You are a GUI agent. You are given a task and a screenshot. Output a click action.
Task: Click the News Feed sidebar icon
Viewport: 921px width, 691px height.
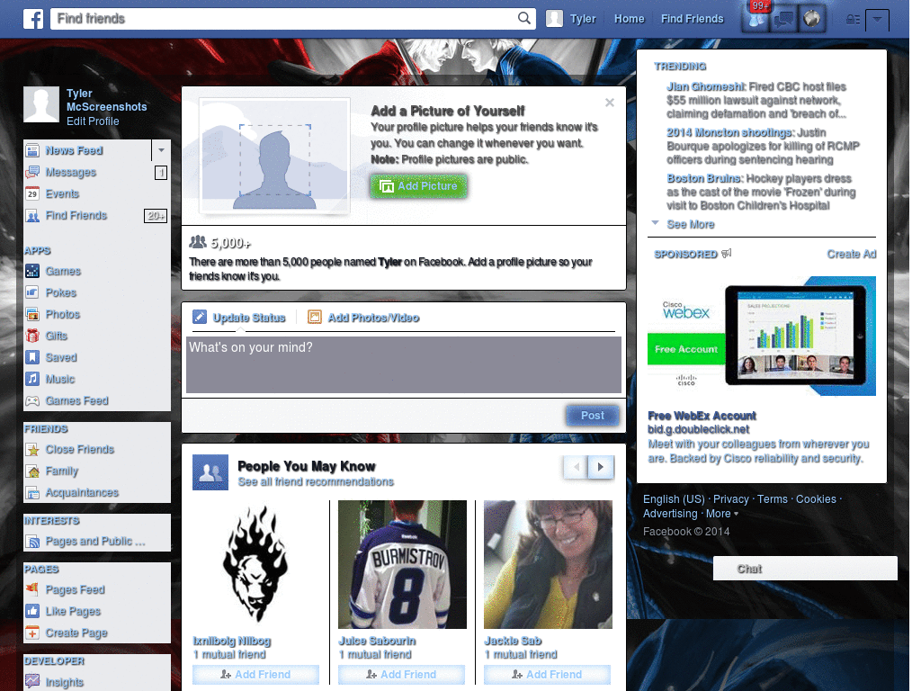point(32,150)
